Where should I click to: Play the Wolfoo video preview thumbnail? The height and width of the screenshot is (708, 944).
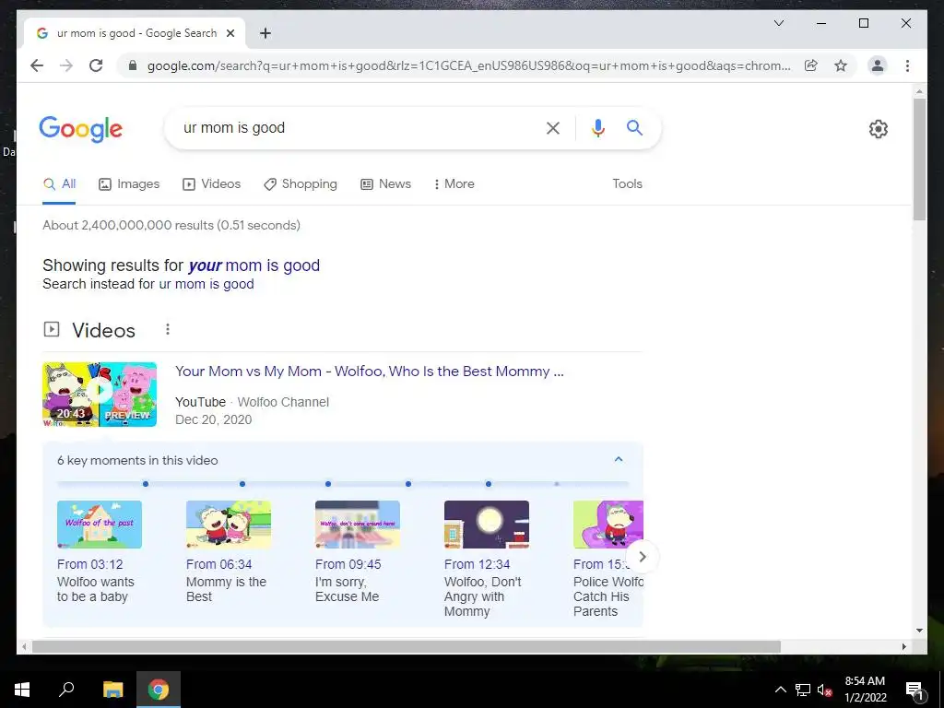pyautogui.click(x=100, y=395)
